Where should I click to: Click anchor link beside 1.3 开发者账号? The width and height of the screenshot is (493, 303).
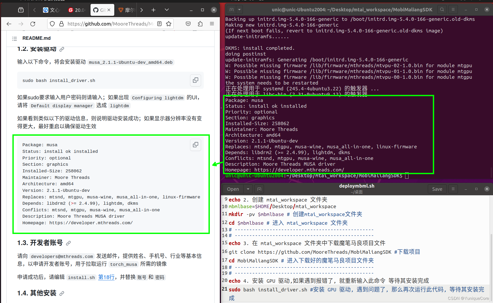point(68,243)
